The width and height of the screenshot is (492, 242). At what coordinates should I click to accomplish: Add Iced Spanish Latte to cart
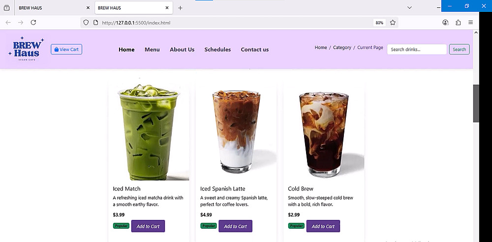pyautogui.click(x=235, y=226)
